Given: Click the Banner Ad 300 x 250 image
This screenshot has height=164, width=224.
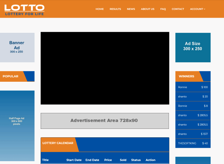Looking at the screenshot, I should [17, 47].
